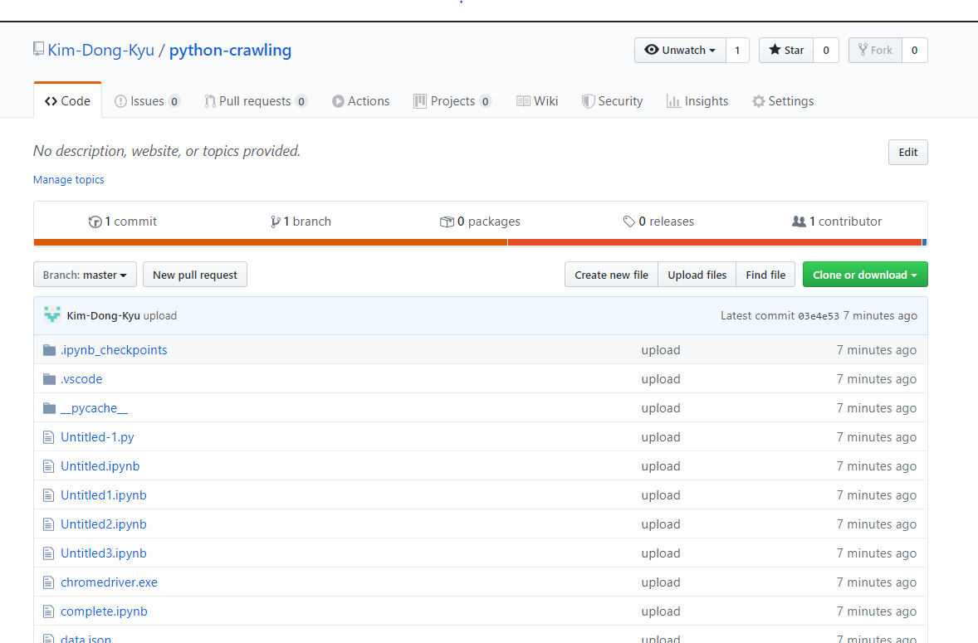Open the 1 commit history link
The width and height of the screenshot is (978, 643).
coord(123,222)
